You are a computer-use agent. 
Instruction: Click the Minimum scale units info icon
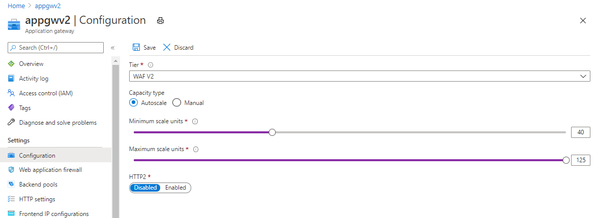(195, 121)
